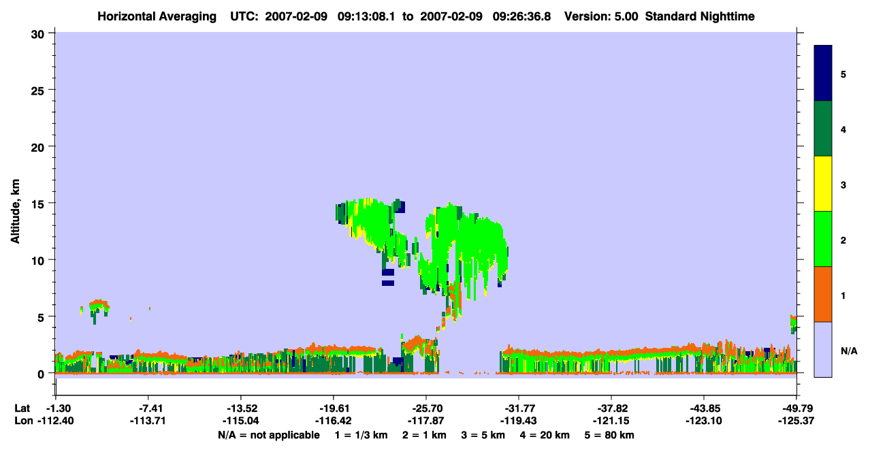The width and height of the screenshot is (885, 454).
Task: Click the start time '09:13:08.1'
Action: click(x=367, y=16)
